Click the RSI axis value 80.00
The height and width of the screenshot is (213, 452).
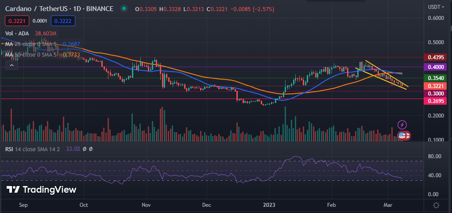pyautogui.click(x=435, y=156)
